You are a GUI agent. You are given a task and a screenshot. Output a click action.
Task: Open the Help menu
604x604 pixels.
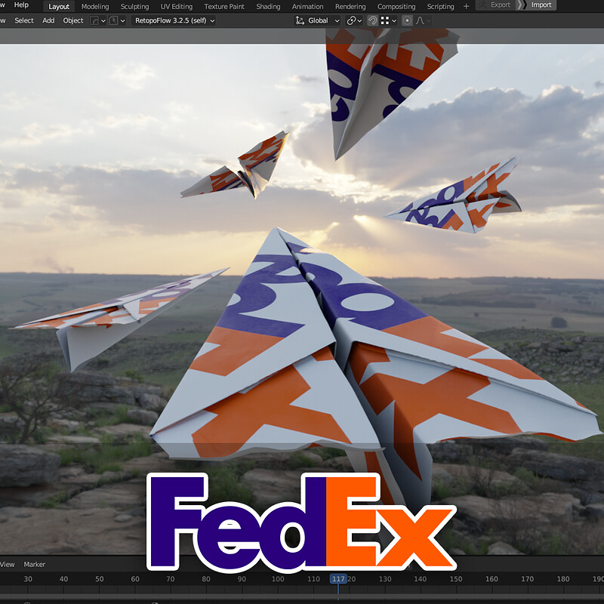point(21,5)
